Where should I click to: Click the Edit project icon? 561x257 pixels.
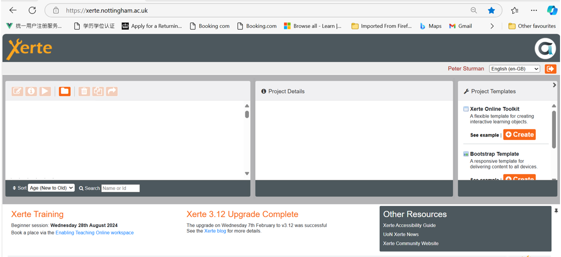coord(17,91)
